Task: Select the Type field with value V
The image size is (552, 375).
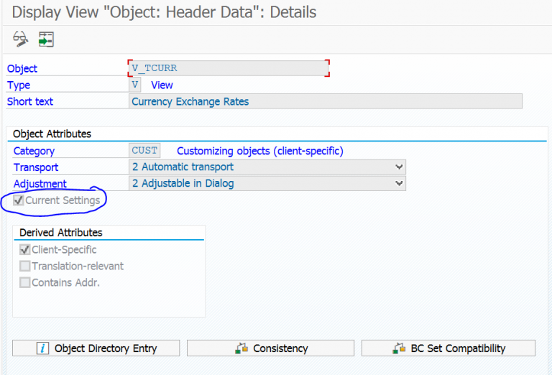Action: click(134, 85)
